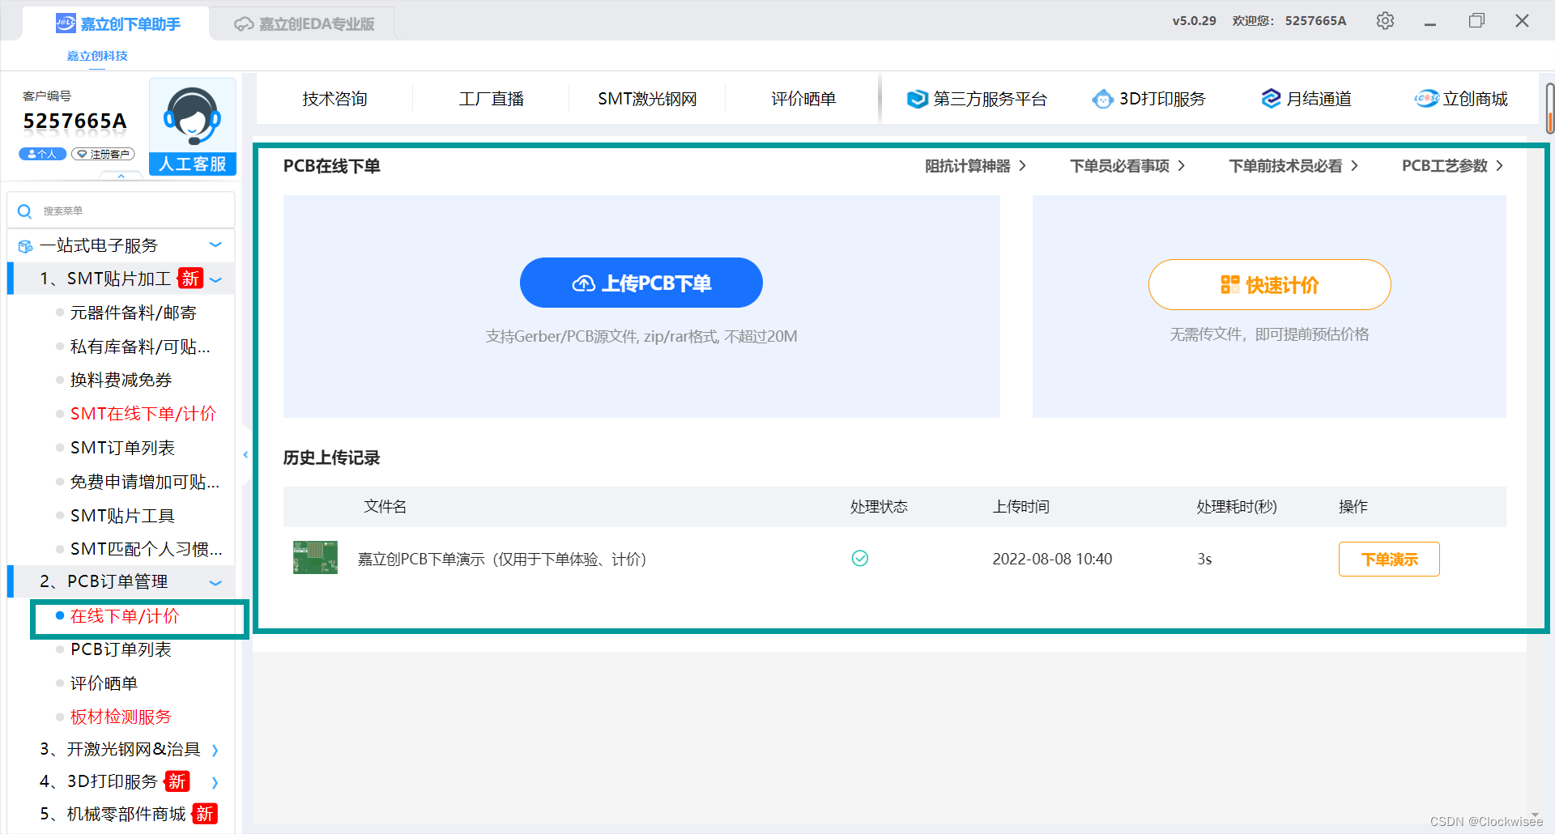Screen dimensions: 1555x834
Task: Select 板材检测服务 sidebar item
Action: tap(121, 717)
